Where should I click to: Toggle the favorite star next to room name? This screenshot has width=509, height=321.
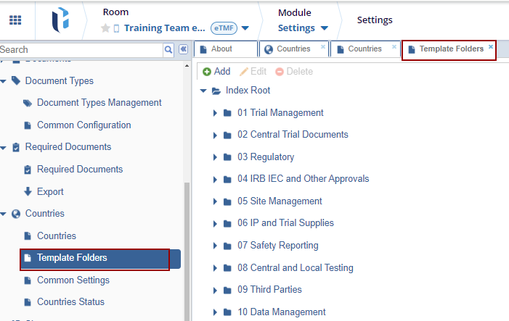point(105,28)
